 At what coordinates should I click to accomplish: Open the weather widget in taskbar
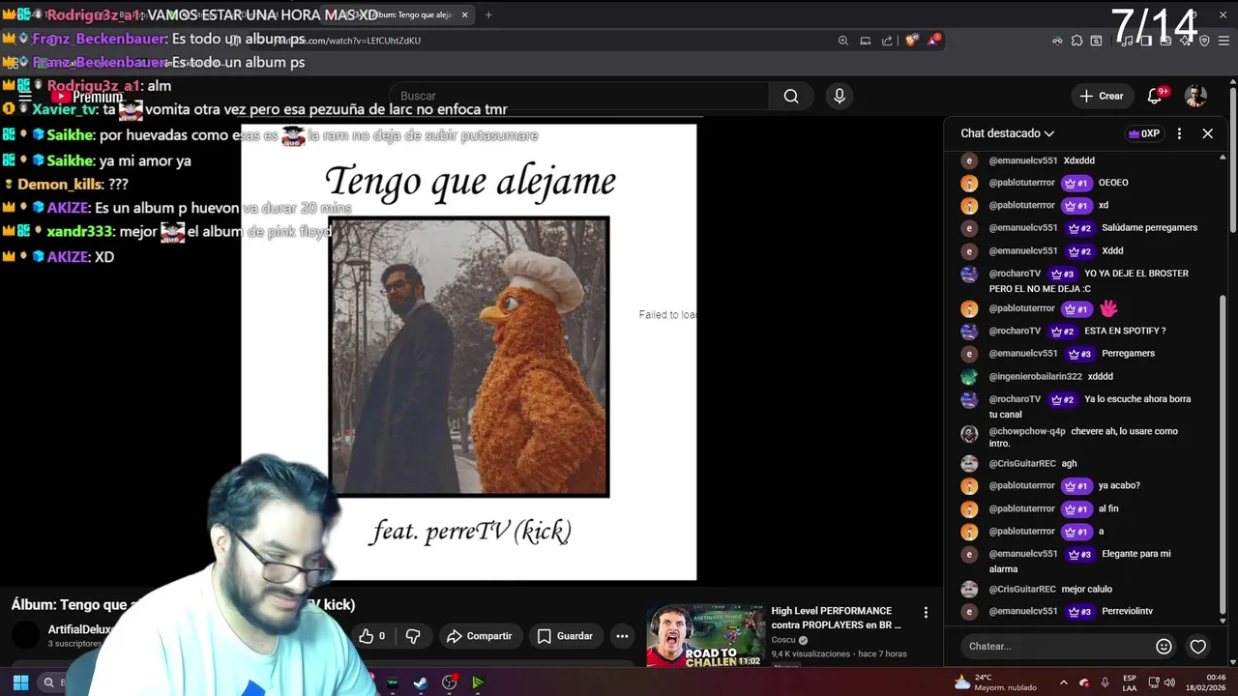click(x=994, y=682)
